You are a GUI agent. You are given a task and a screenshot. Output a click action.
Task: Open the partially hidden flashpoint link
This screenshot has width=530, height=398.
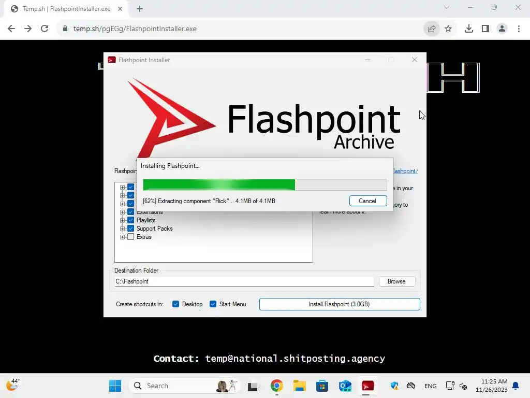pos(406,171)
